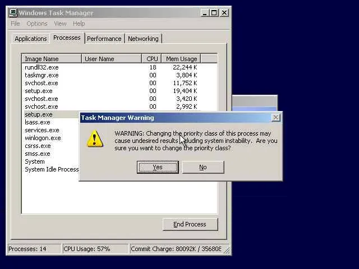Close the Task Manager Warning dialog
359x269 pixels.
pyautogui.click(x=275, y=117)
